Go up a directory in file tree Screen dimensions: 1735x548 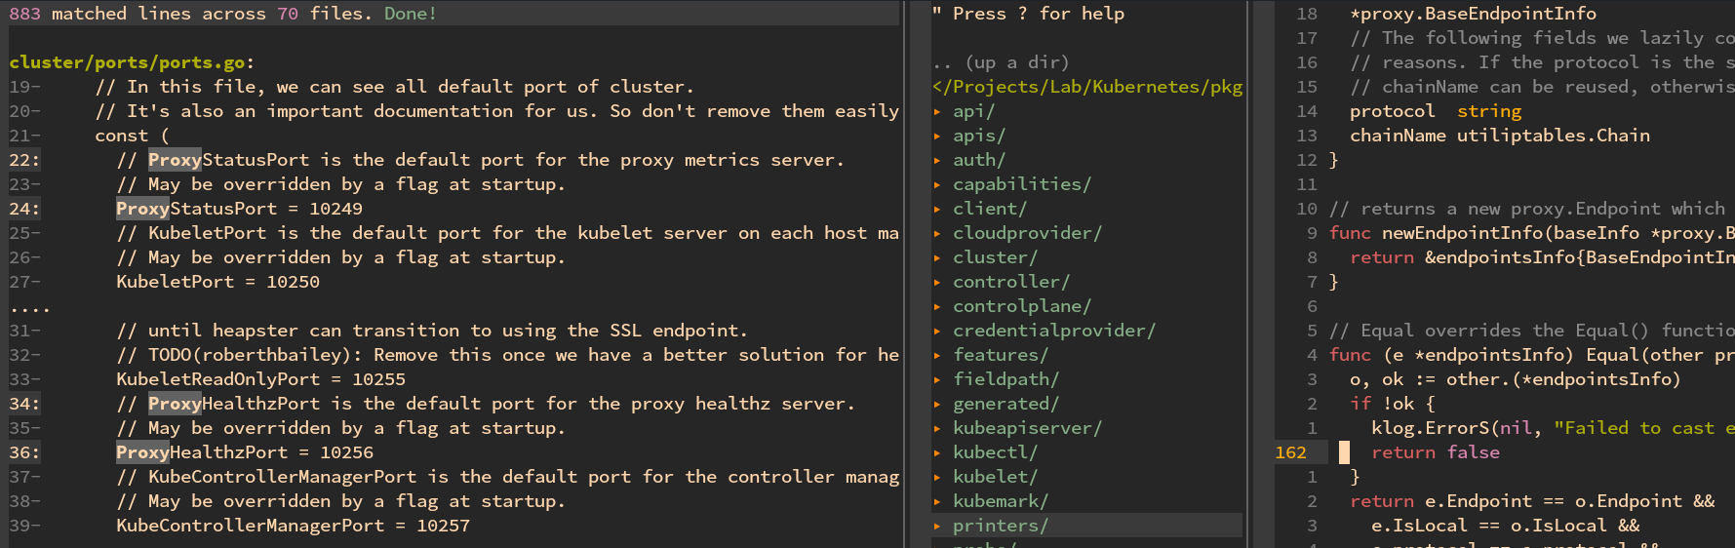pos(1001,62)
